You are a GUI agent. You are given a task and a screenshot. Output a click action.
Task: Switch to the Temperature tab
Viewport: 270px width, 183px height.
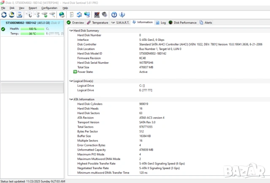(x=98, y=23)
